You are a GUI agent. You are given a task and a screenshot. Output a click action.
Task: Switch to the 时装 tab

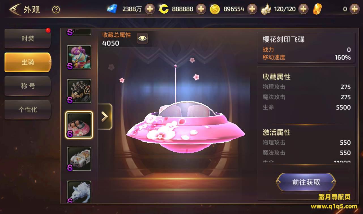(x=28, y=38)
